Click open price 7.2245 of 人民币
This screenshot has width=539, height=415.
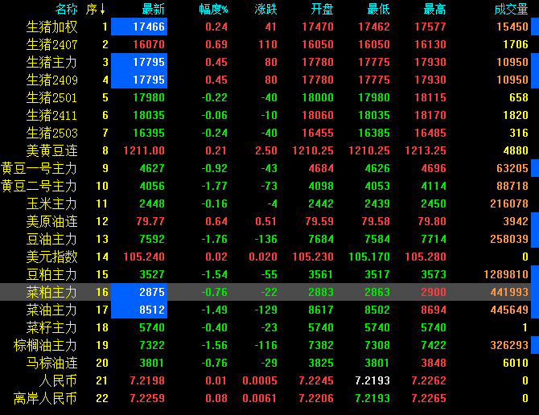[316, 380]
